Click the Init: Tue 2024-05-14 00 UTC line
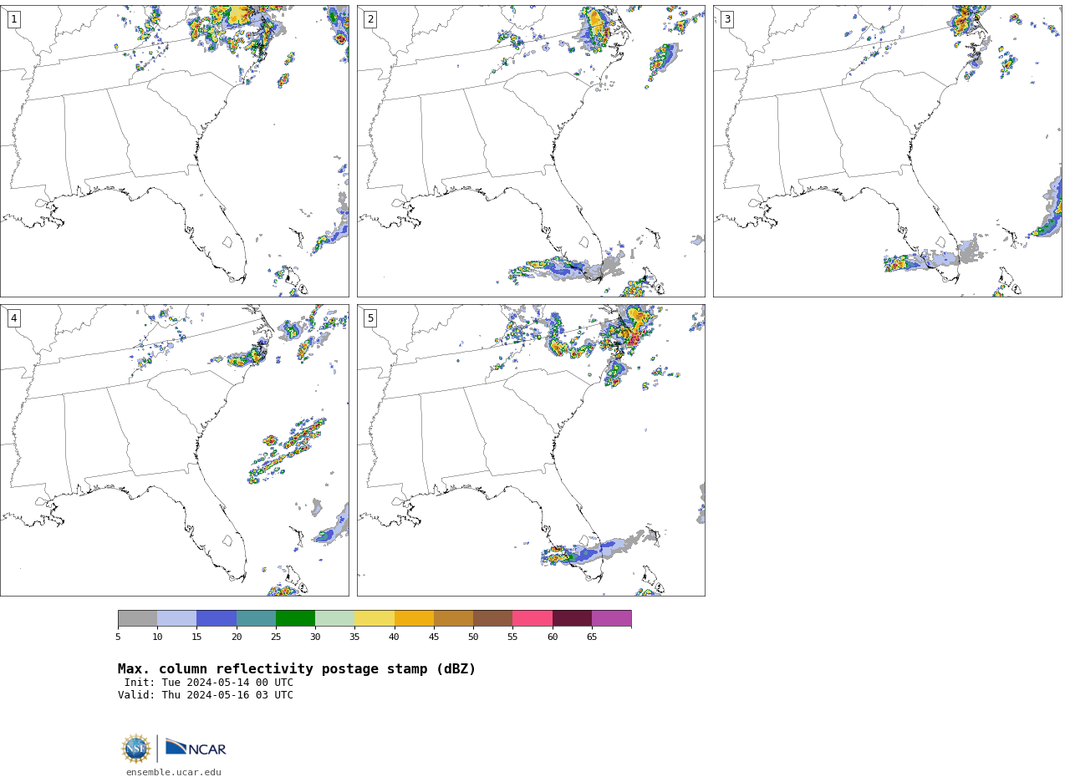 coord(209,683)
